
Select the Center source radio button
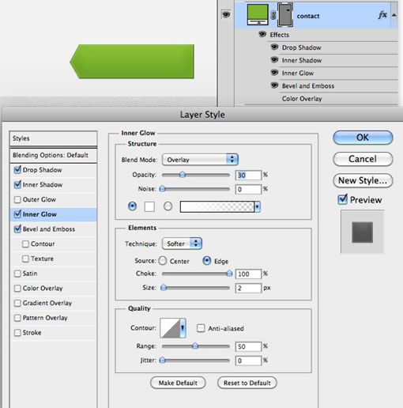163,261
